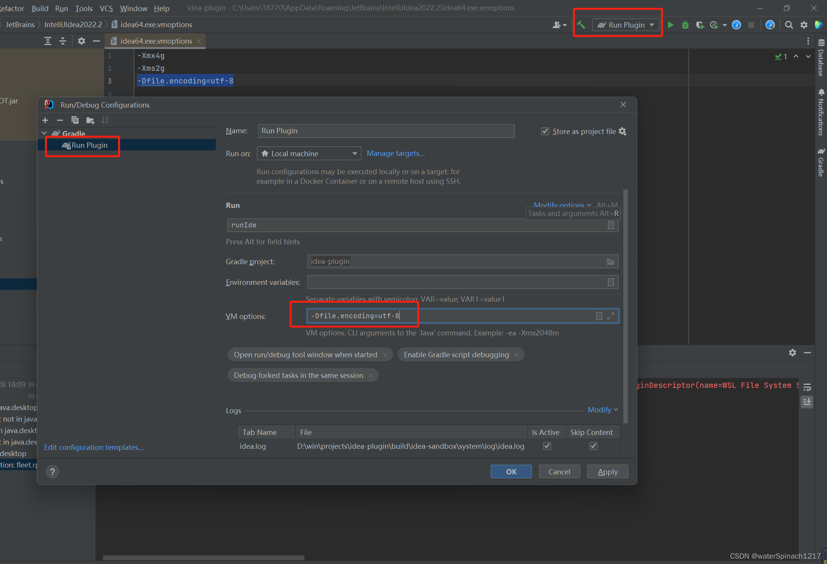Click the Debug bug icon
Image resolution: width=827 pixels, height=564 pixels.
[x=685, y=25]
